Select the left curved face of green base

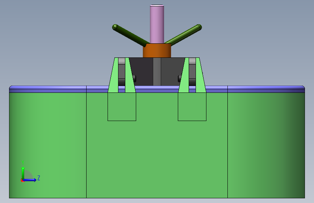coord(48,145)
